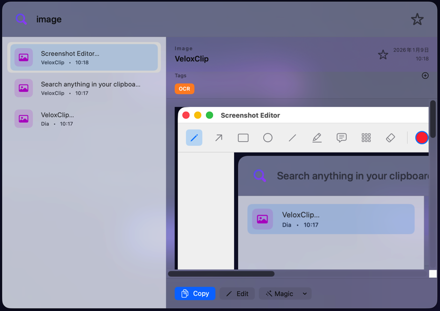
Task: Choose the eraser tool in the preview toolbar
Action: click(390, 138)
